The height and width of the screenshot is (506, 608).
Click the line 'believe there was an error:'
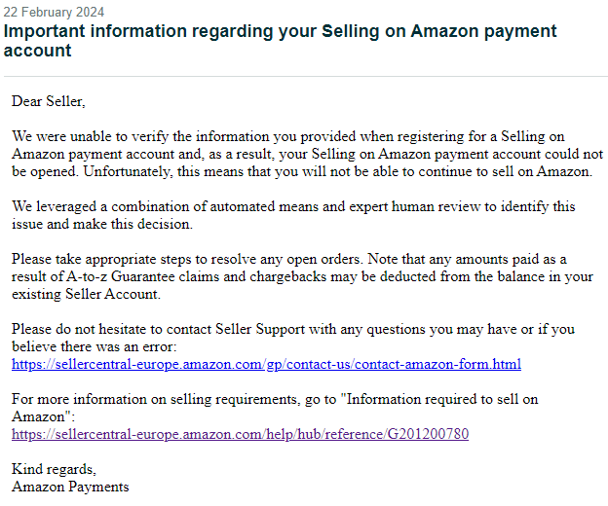tap(95, 346)
